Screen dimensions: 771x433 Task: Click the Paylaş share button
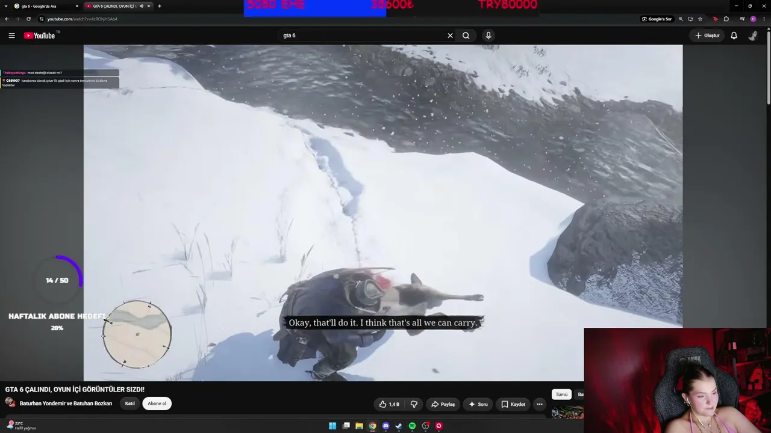click(x=443, y=404)
